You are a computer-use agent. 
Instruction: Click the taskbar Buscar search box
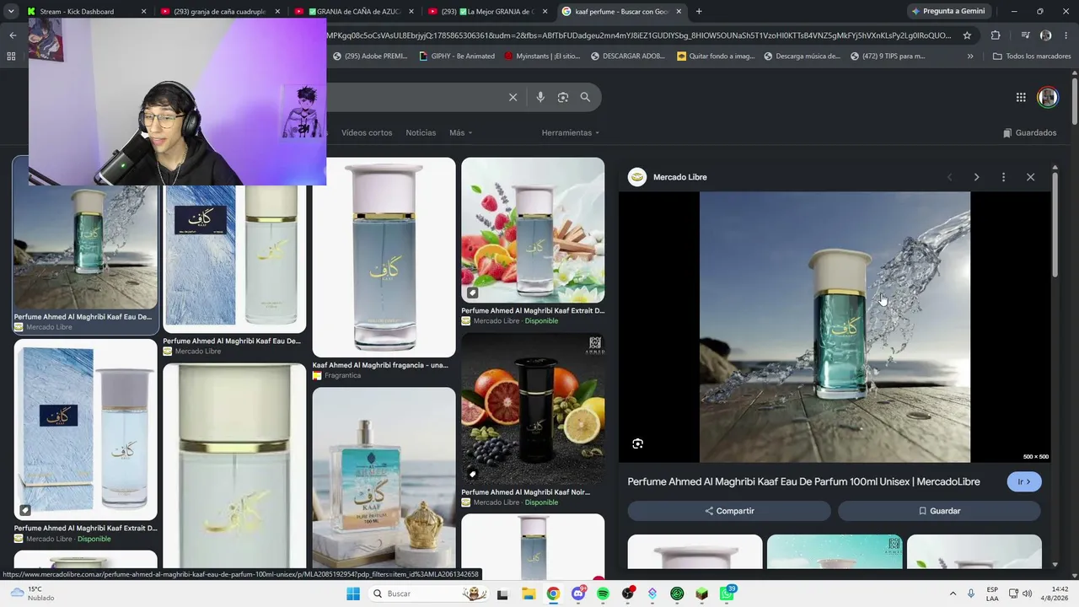[x=429, y=594]
